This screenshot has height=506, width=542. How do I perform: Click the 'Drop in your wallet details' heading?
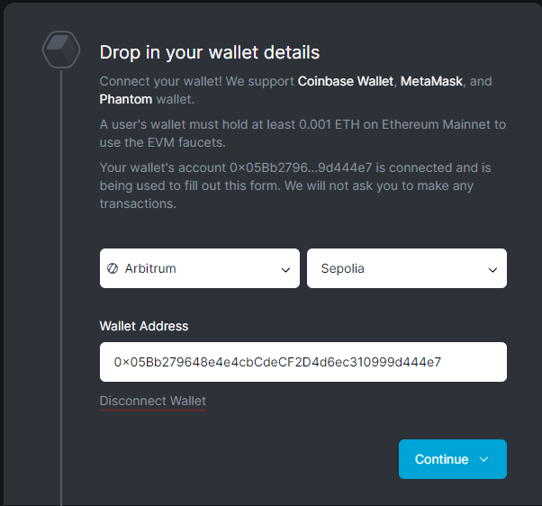pos(209,52)
